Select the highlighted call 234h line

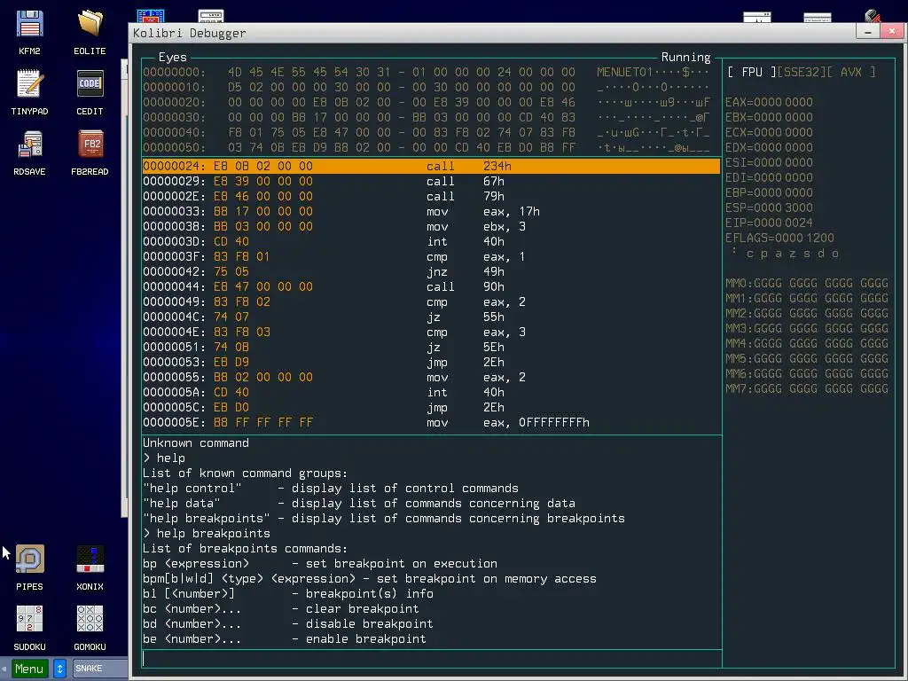(431, 166)
